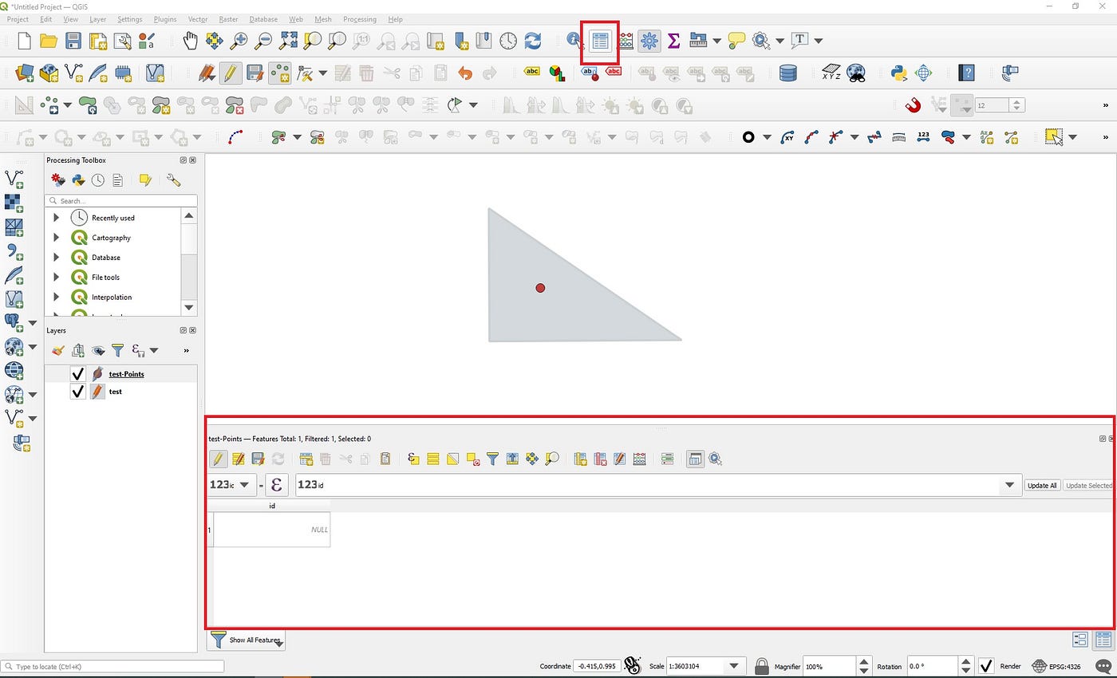
Task: Select the test layer
Action: (x=116, y=392)
